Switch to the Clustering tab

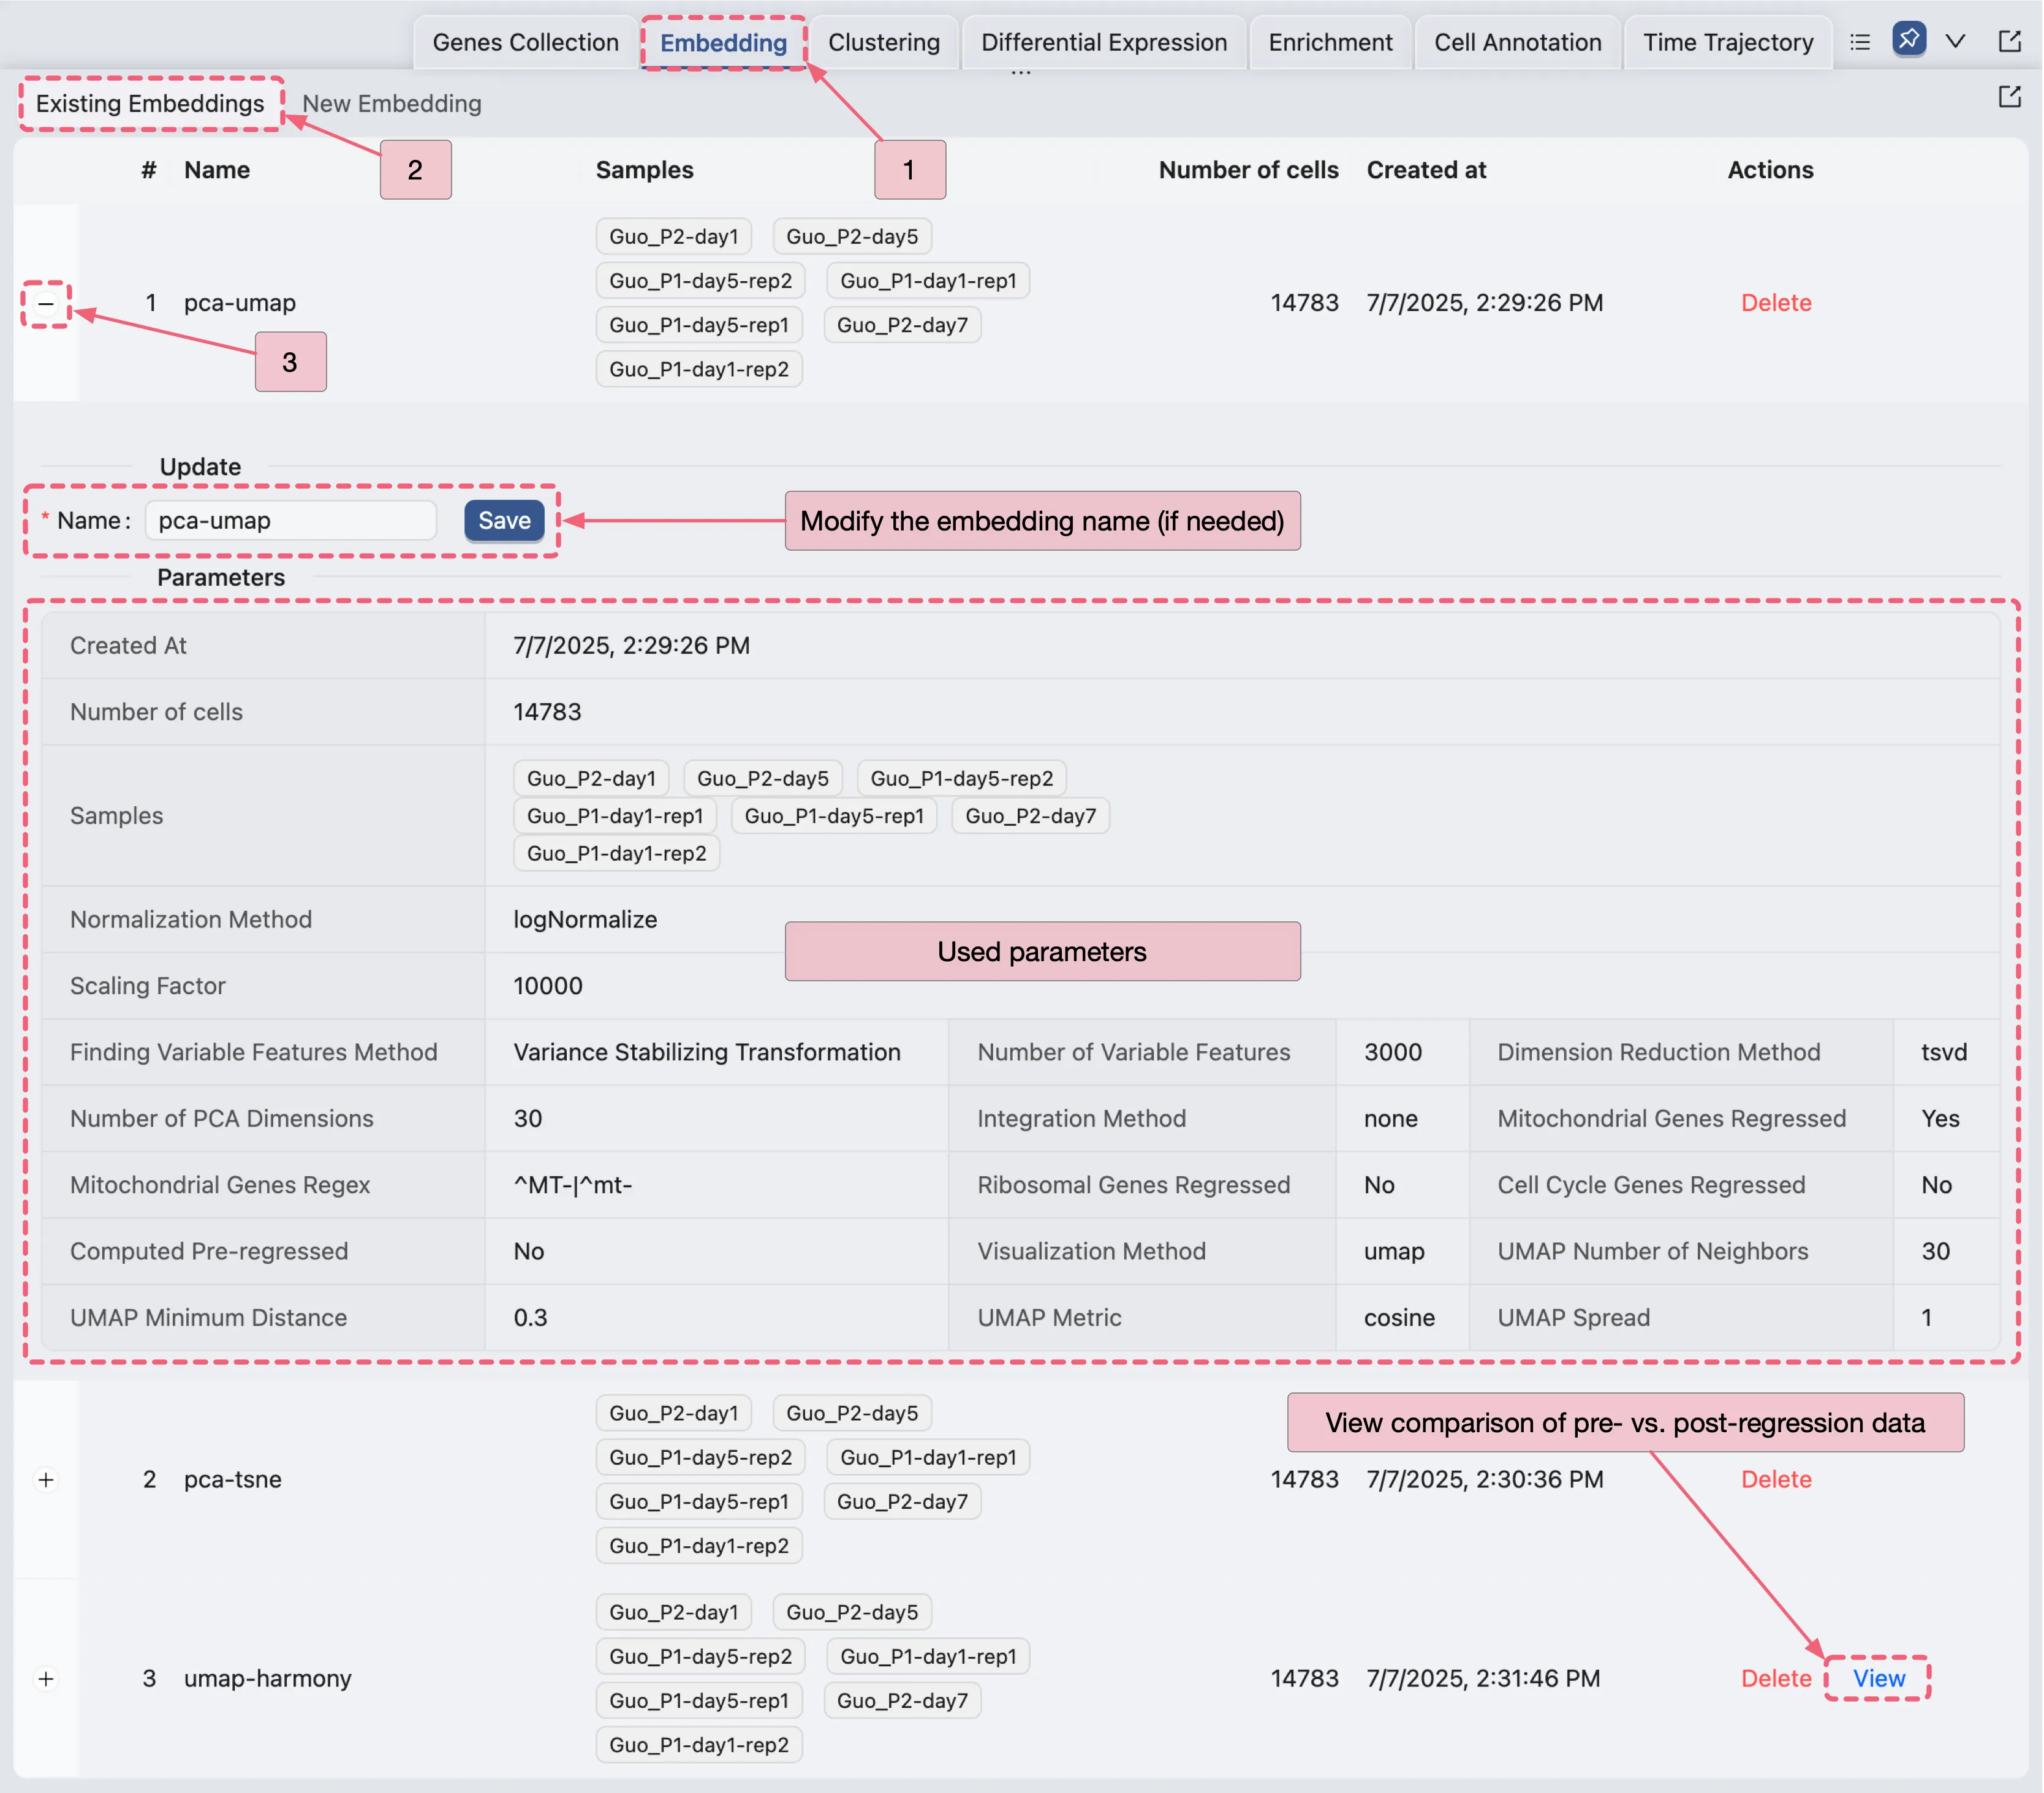883,43
